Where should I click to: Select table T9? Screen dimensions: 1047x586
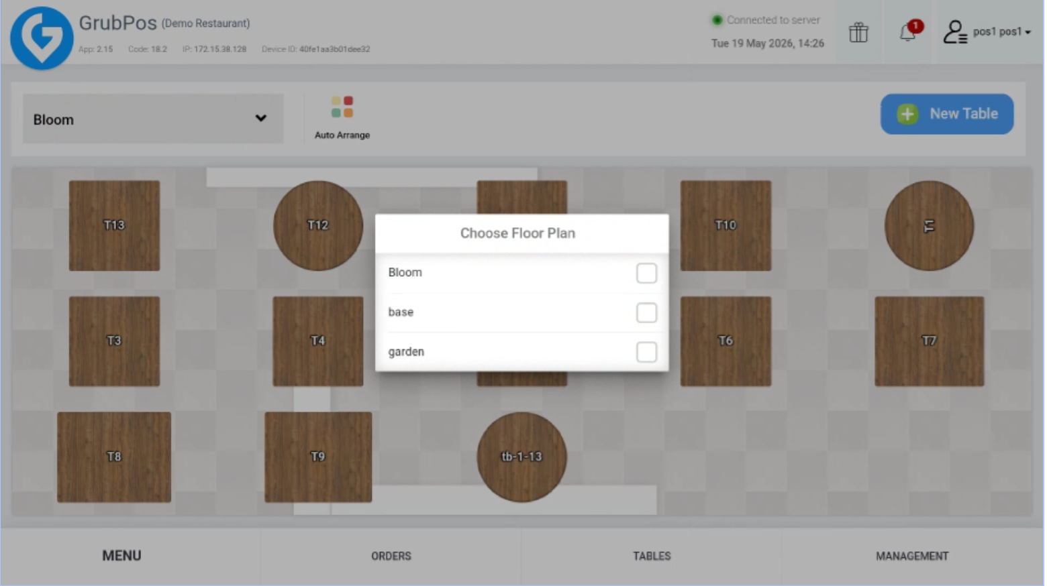[x=319, y=458]
